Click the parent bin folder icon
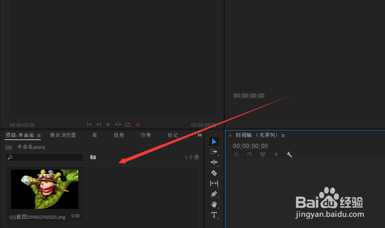This screenshot has height=228, width=385. (9, 147)
